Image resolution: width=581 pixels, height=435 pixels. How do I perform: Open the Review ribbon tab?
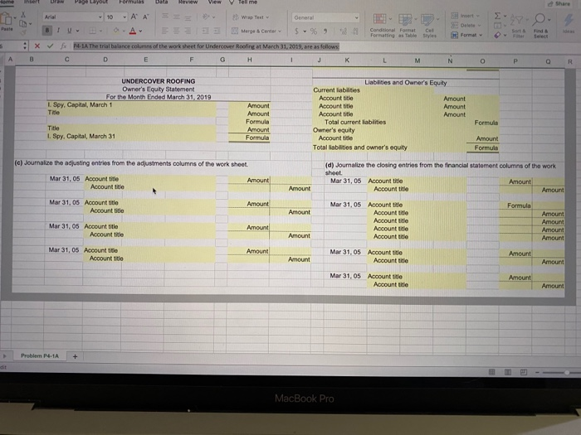pos(188,2)
